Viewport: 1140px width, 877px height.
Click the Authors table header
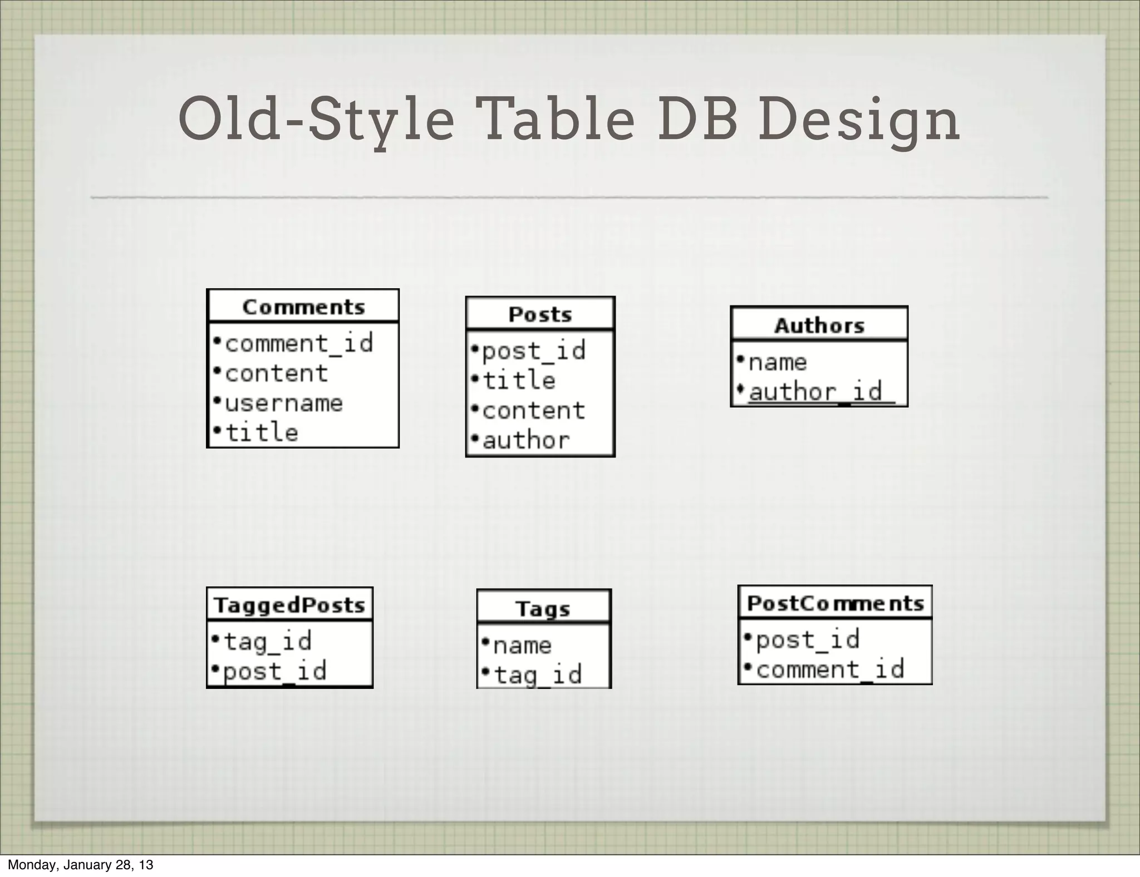(819, 326)
